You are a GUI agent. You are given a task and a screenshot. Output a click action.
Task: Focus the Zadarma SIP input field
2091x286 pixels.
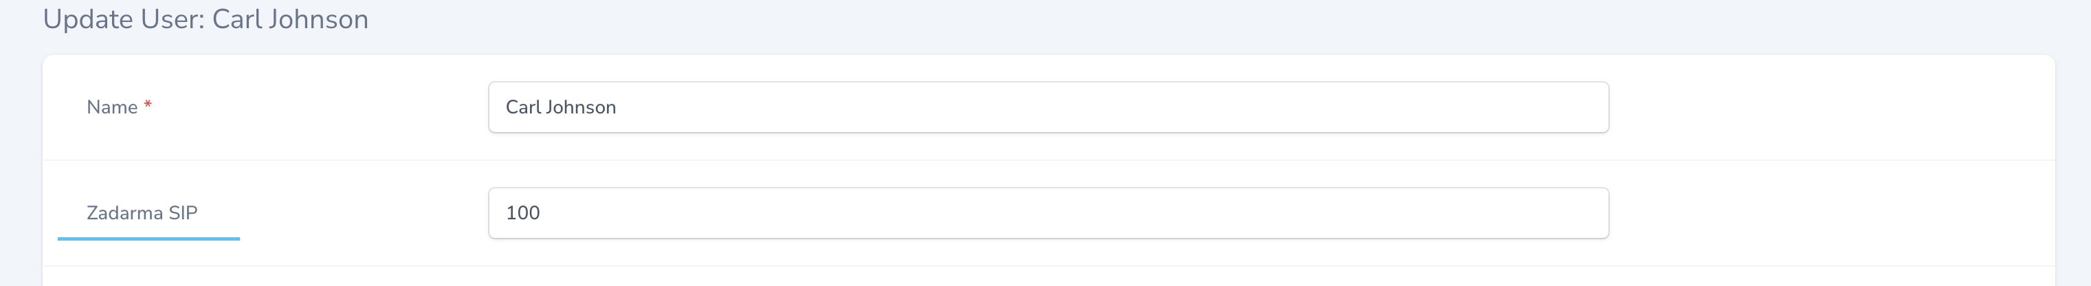click(1047, 213)
